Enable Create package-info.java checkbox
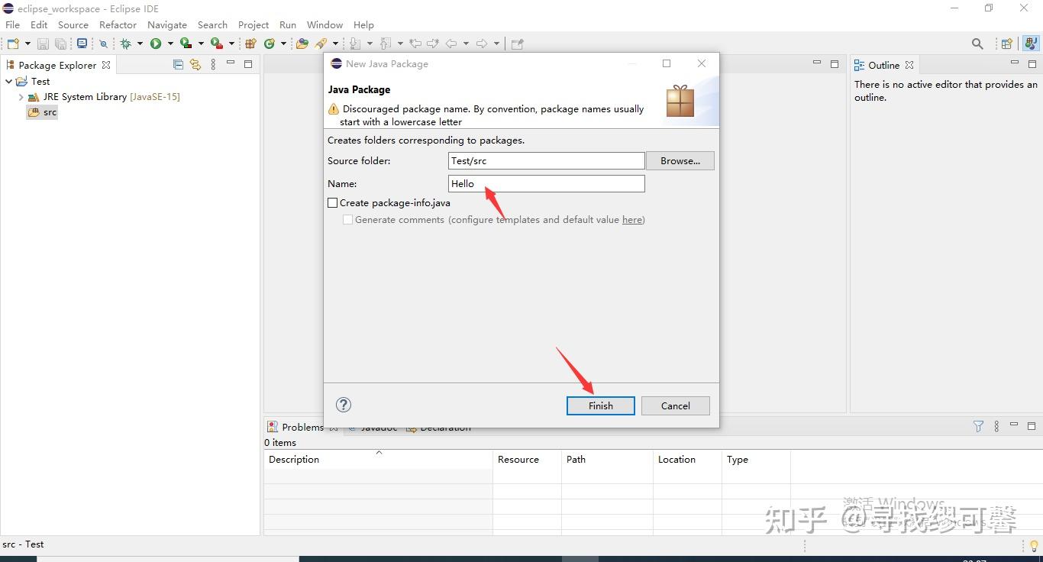This screenshot has width=1043, height=562. (332, 203)
